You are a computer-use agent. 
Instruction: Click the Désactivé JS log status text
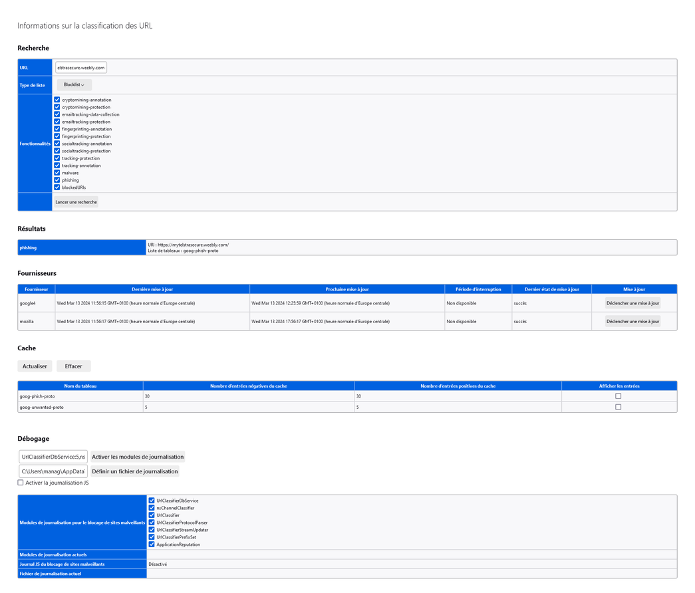pyautogui.click(x=158, y=564)
